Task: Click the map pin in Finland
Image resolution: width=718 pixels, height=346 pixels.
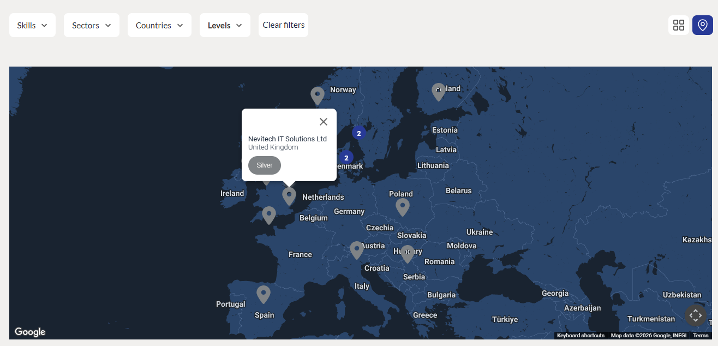Action: point(438,92)
